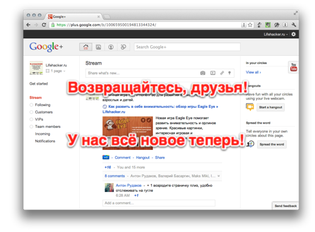Click Hangout link under post
Image resolution: width=315 pixels, height=232 pixels.
[143, 157]
